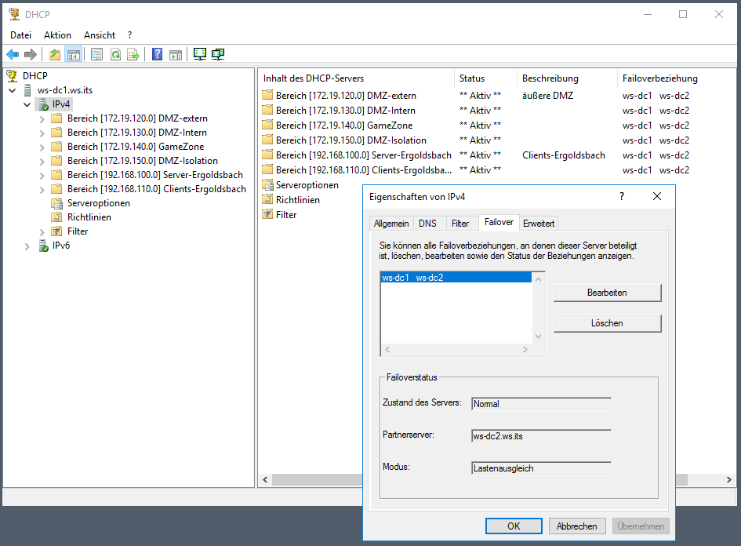Select ws-dc1.ws.its server in tree
The image size is (741, 546).
[65, 89]
